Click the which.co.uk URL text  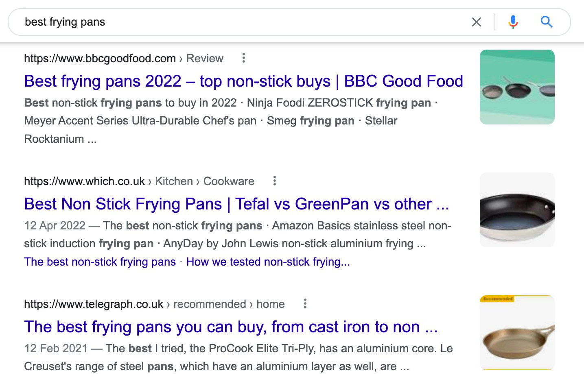84,181
